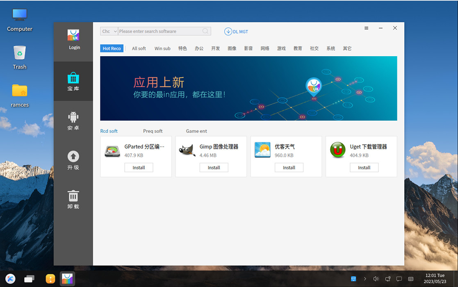
Task: Click the search magnifier icon
Action: [x=205, y=31]
